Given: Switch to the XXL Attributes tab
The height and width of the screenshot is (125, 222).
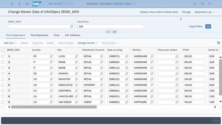Looking at the screenshot, I should [72, 35].
